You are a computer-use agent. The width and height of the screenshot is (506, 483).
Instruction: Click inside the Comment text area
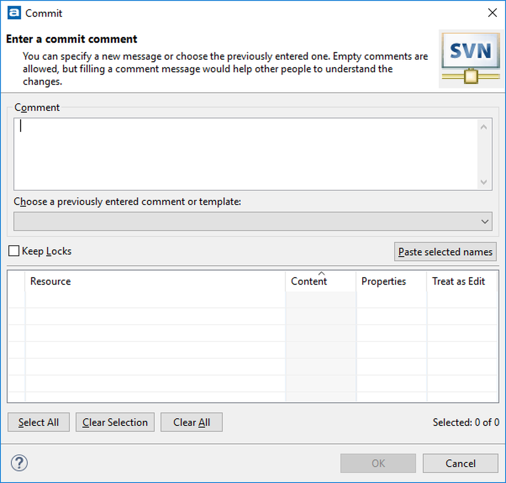[x=245, y=154]
